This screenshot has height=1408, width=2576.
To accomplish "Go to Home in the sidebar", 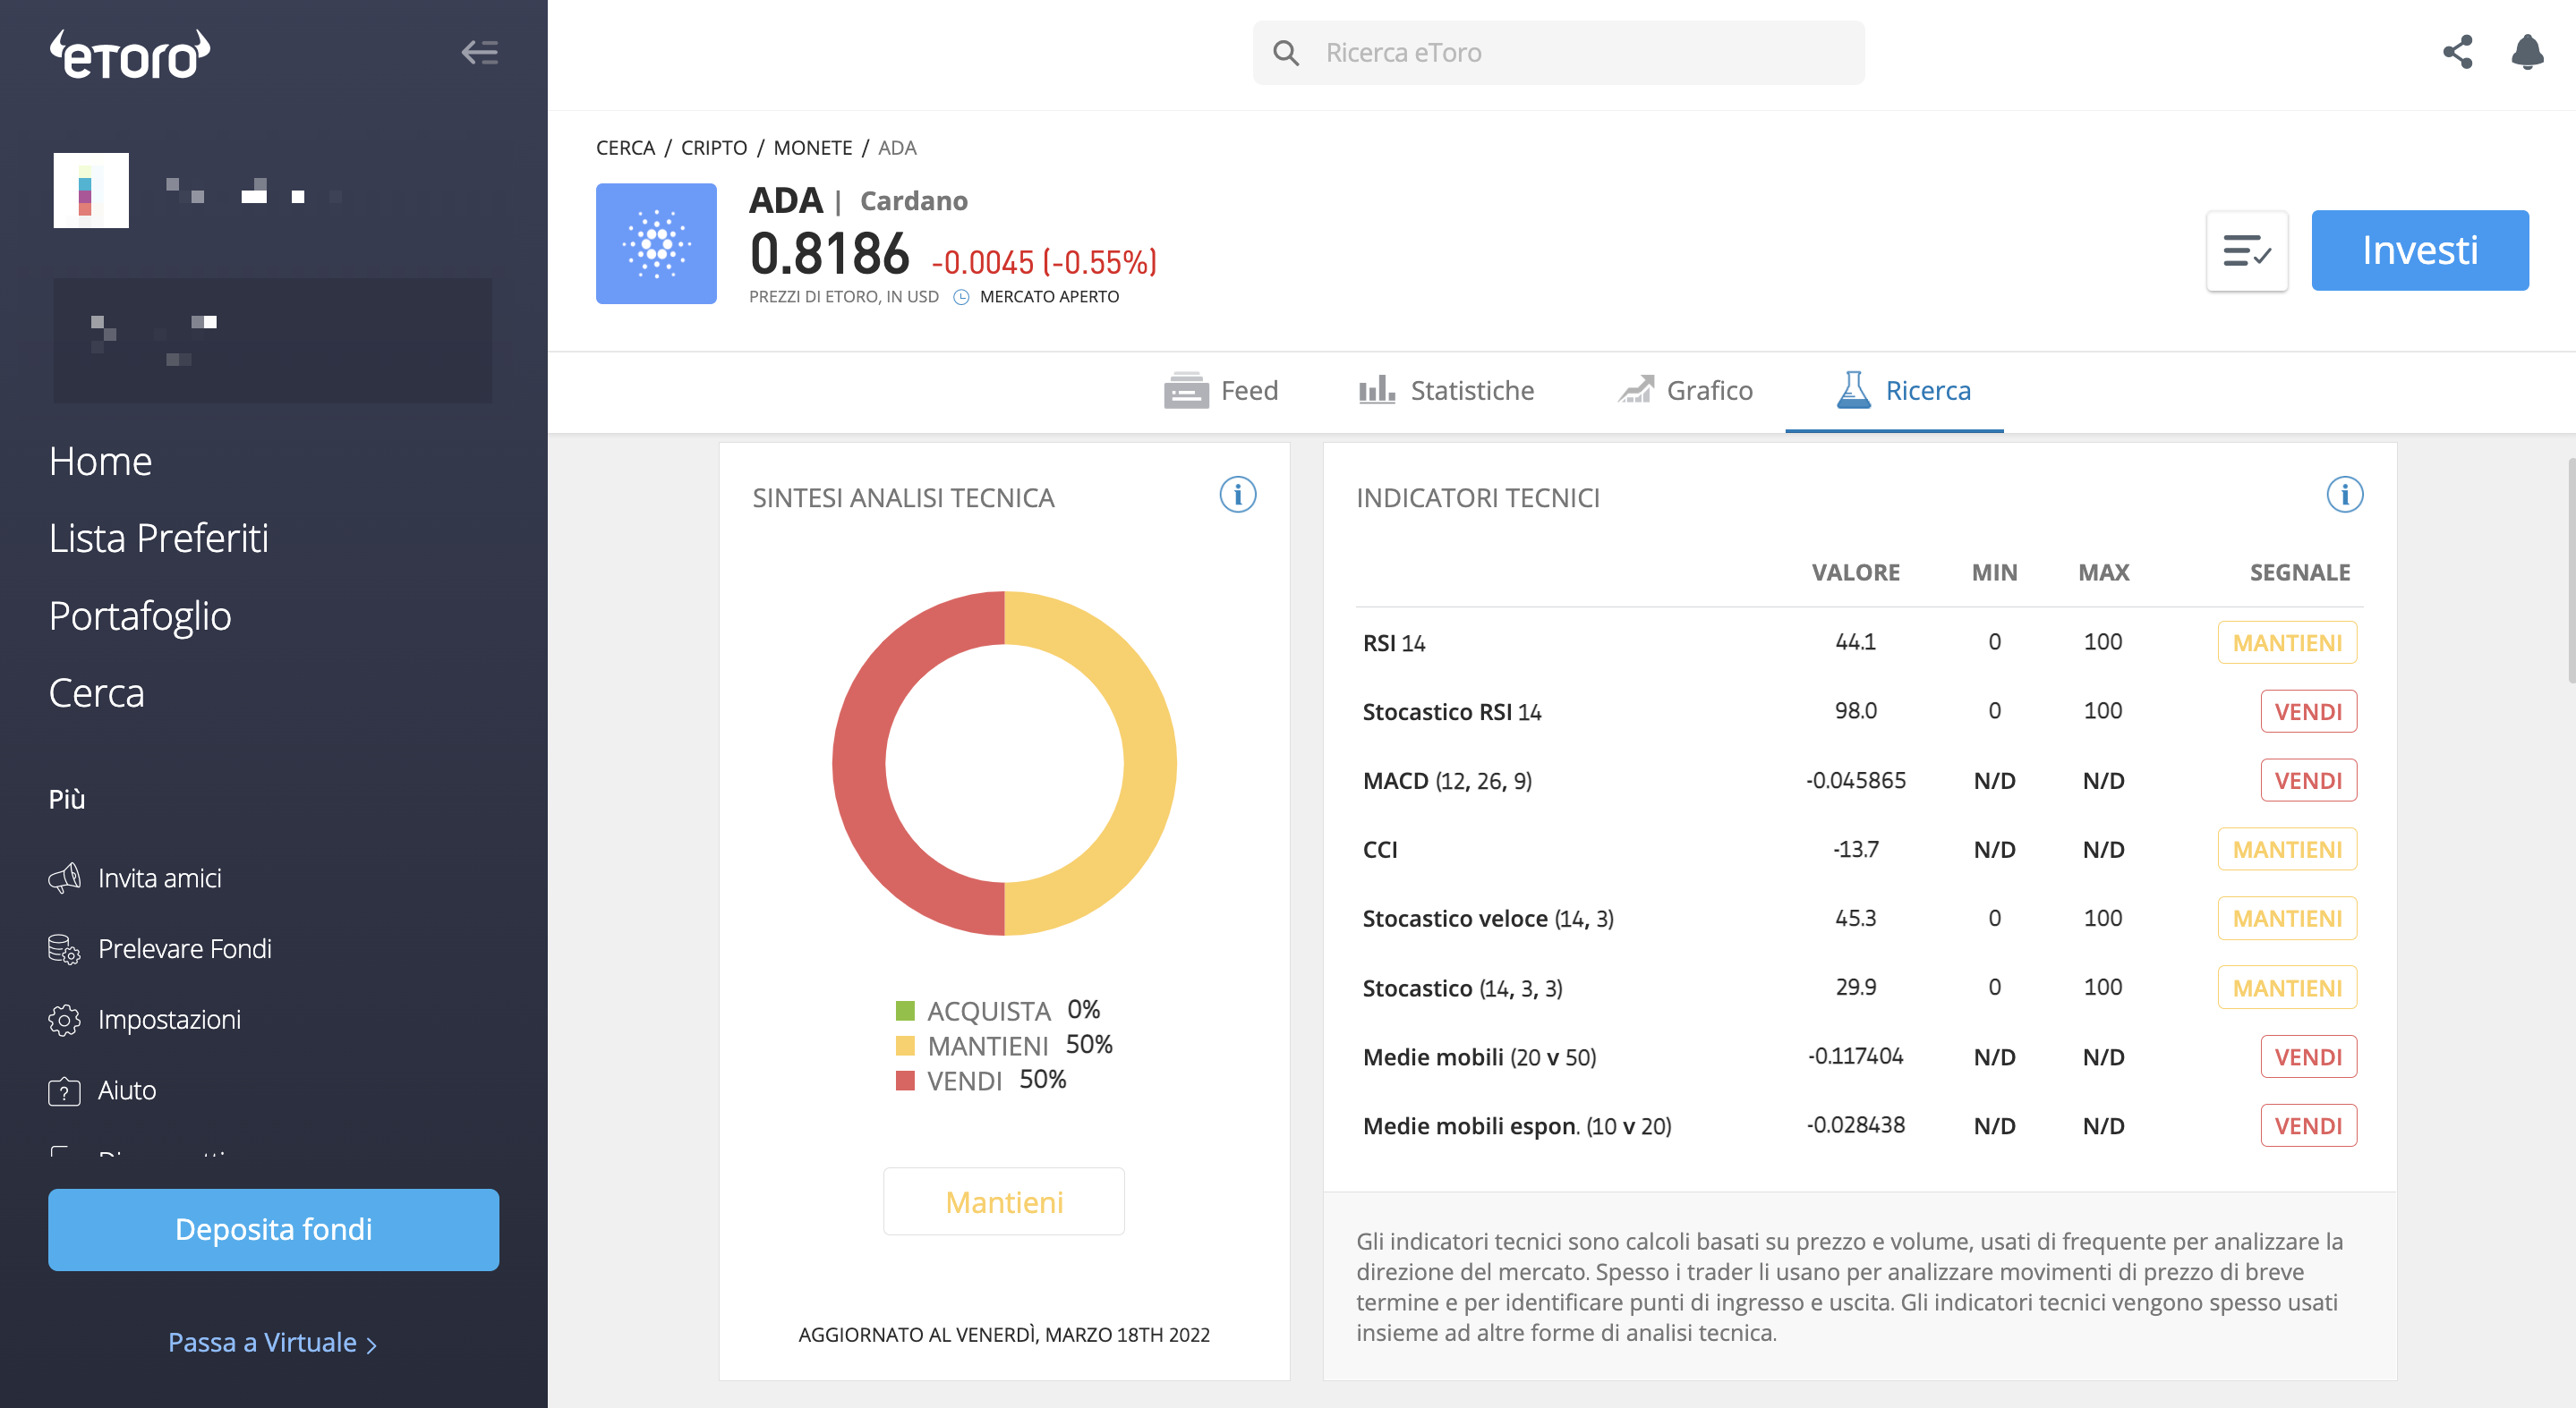I will (x=100, y=462).
